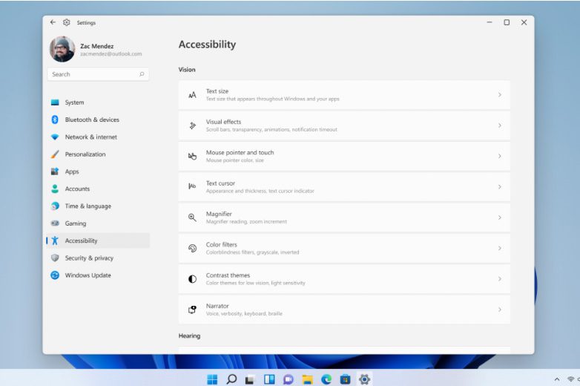Open Task View on taskbar

point(250,379)
